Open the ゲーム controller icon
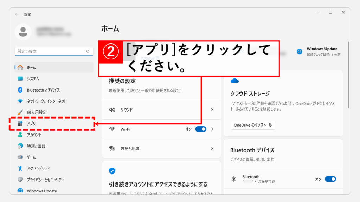360x202 pixels. tap(20, 157)
